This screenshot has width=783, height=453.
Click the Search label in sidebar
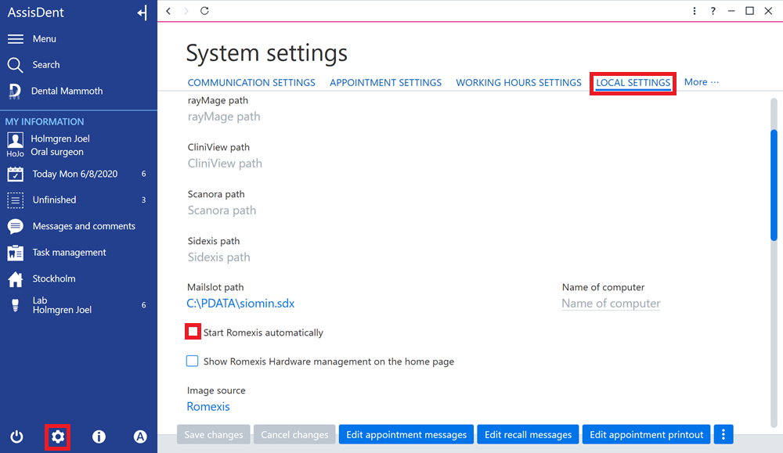coord(46,65)
